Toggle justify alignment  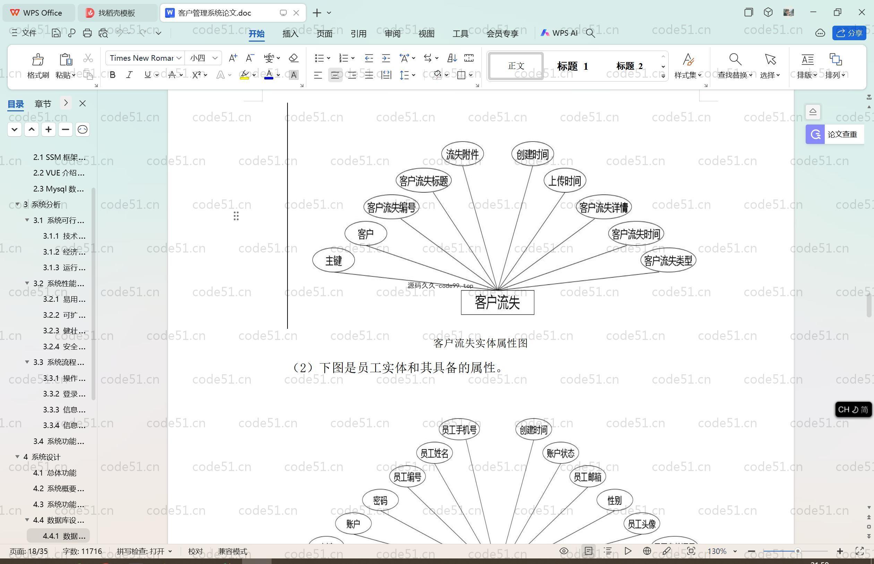(x=369, y=75)
